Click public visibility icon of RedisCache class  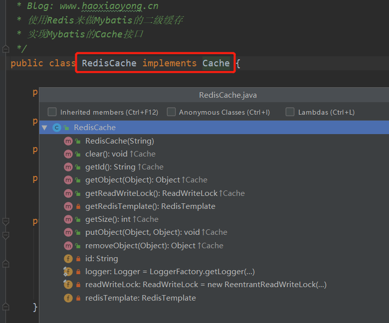[x=66, y=128]
